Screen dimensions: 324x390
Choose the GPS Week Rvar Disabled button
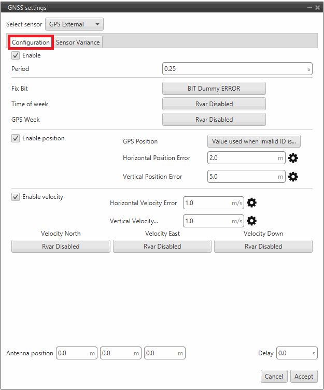[214, 120]
